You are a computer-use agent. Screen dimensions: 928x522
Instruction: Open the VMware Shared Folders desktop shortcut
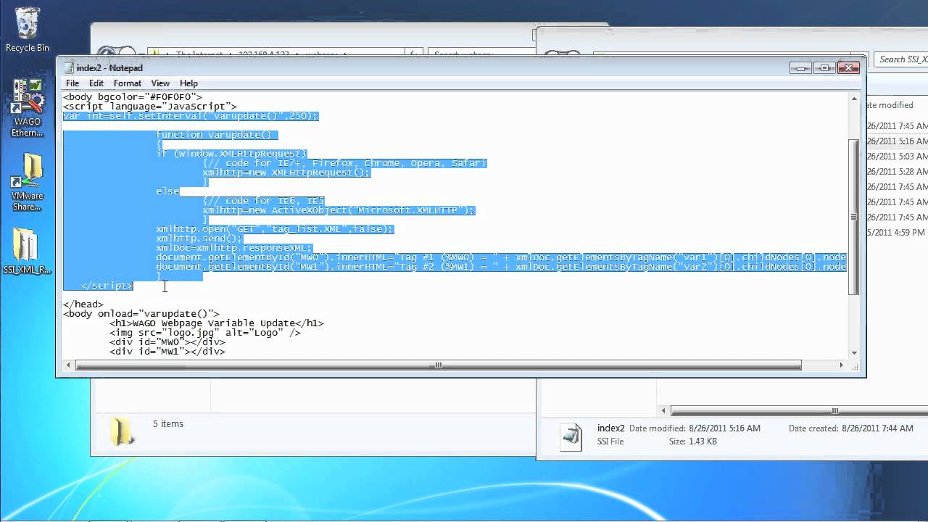28,183
